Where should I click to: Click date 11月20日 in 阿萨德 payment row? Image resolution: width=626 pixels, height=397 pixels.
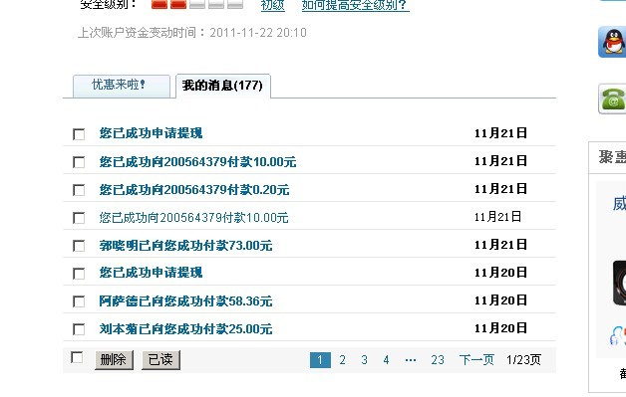500,300
